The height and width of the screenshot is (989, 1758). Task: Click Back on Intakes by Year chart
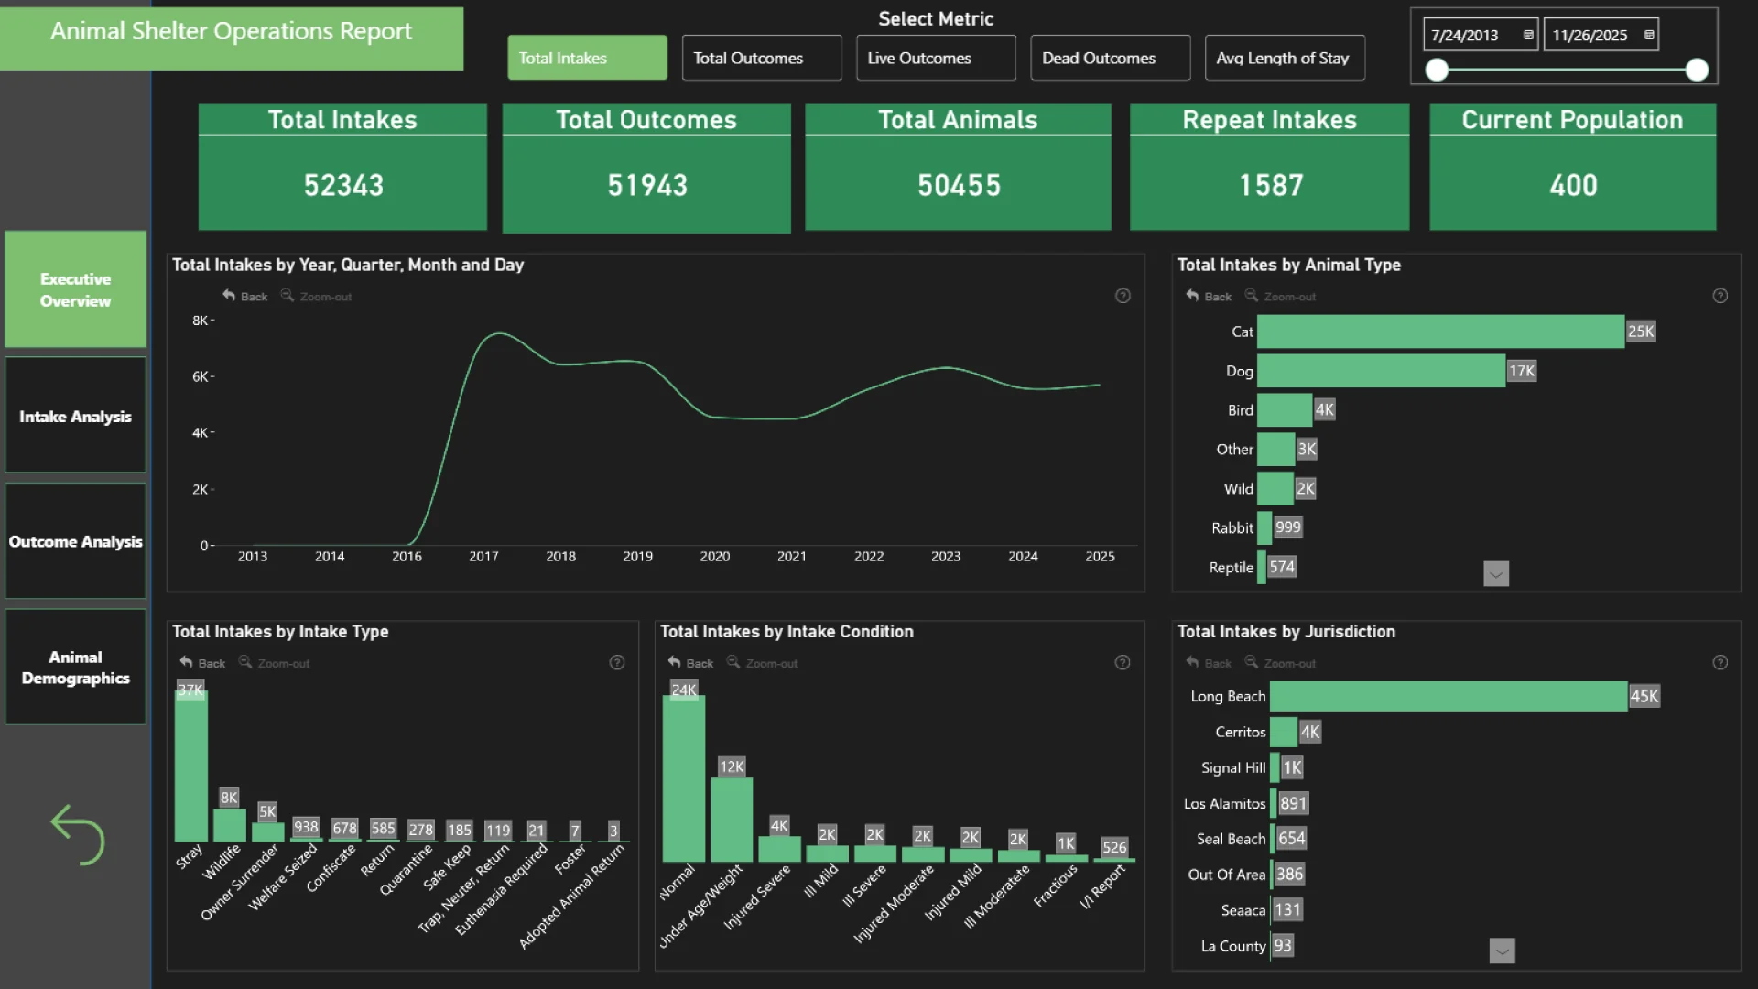(x=245, y=296)
